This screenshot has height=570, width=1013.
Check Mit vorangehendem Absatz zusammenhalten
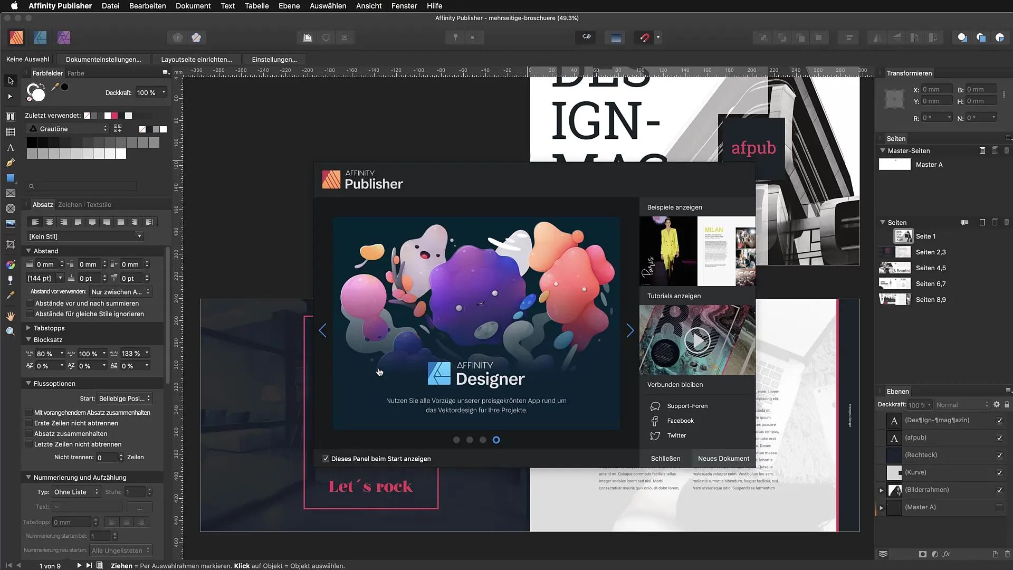[29, 412]
